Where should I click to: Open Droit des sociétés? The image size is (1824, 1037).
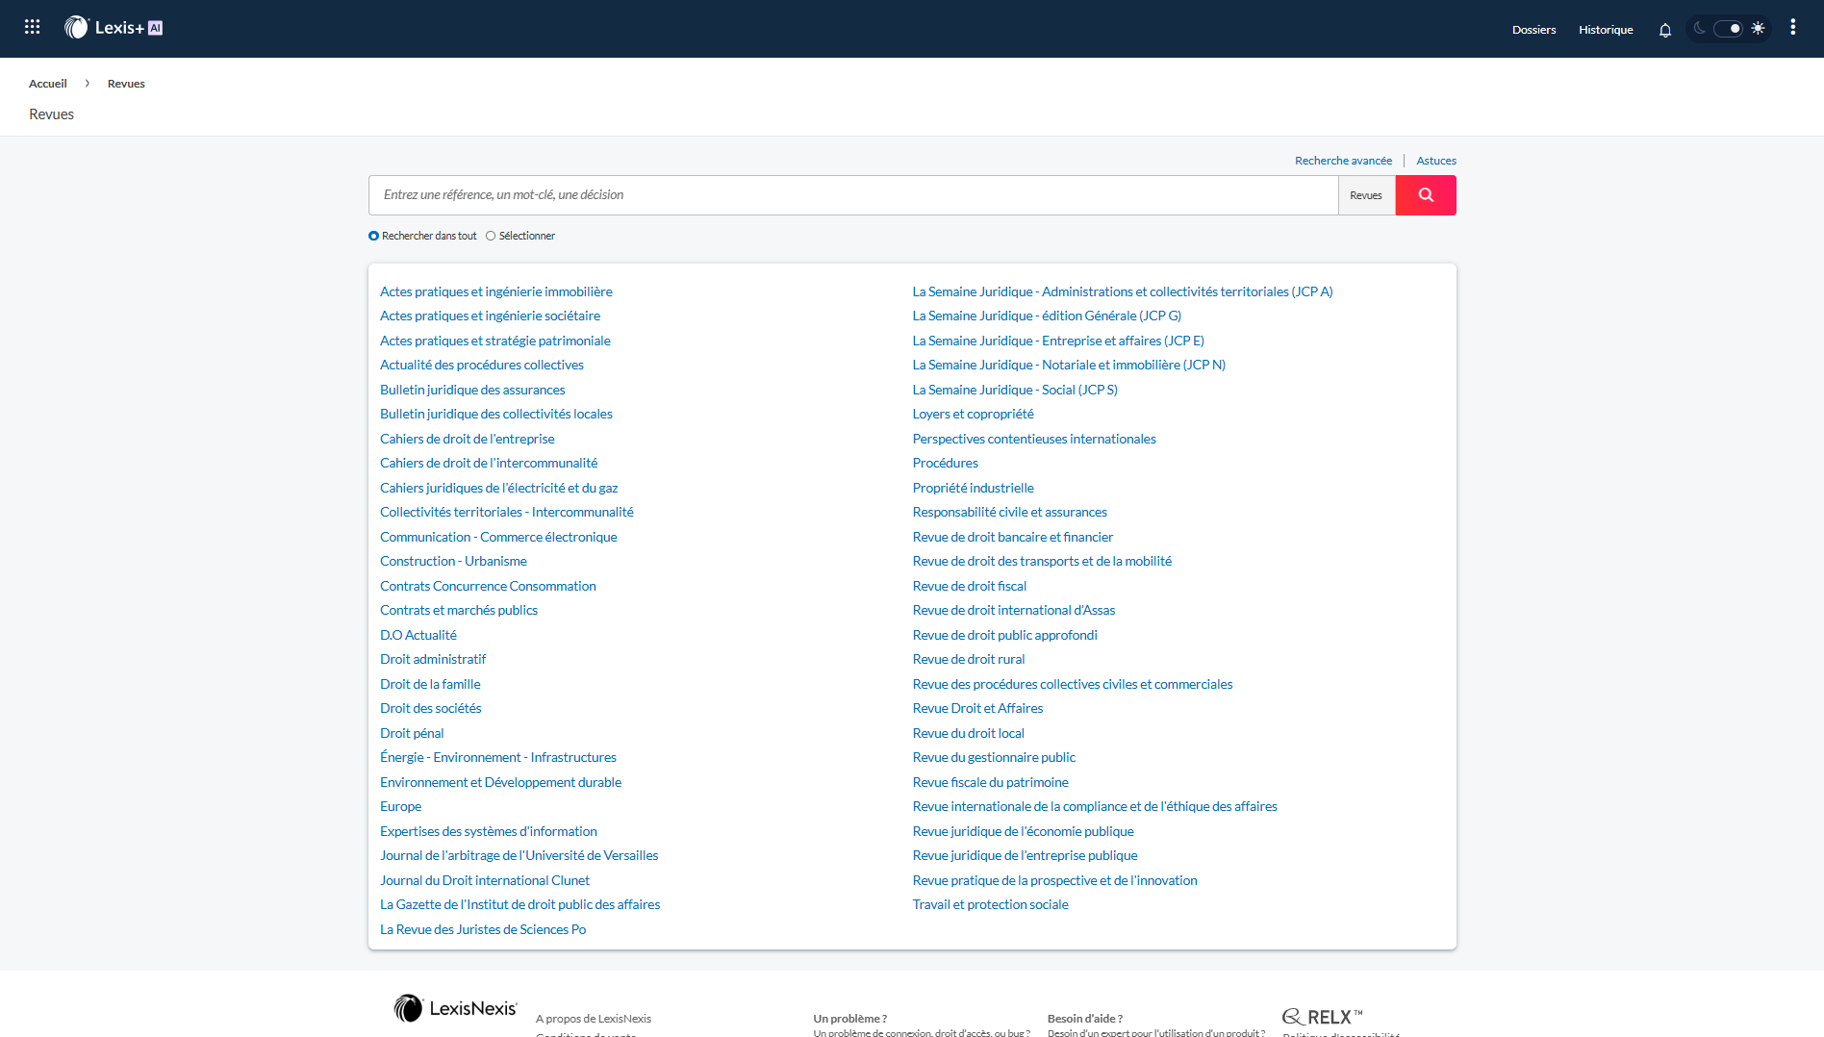click(431, 708)
